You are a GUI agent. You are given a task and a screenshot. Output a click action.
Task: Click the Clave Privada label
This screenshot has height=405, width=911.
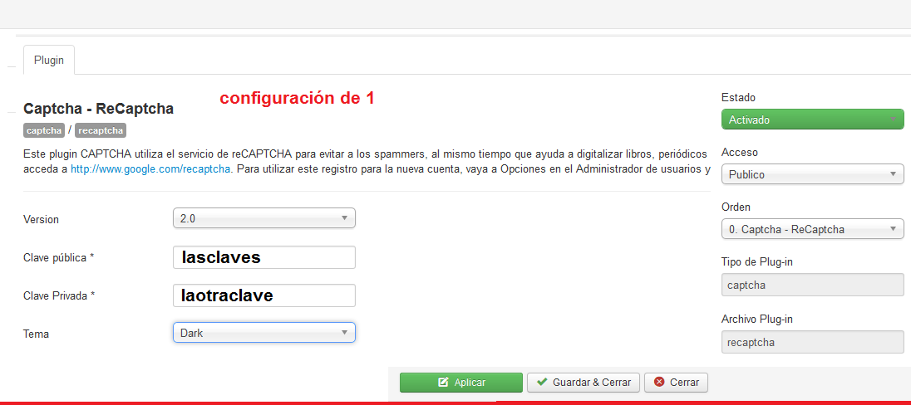[59, 296]
